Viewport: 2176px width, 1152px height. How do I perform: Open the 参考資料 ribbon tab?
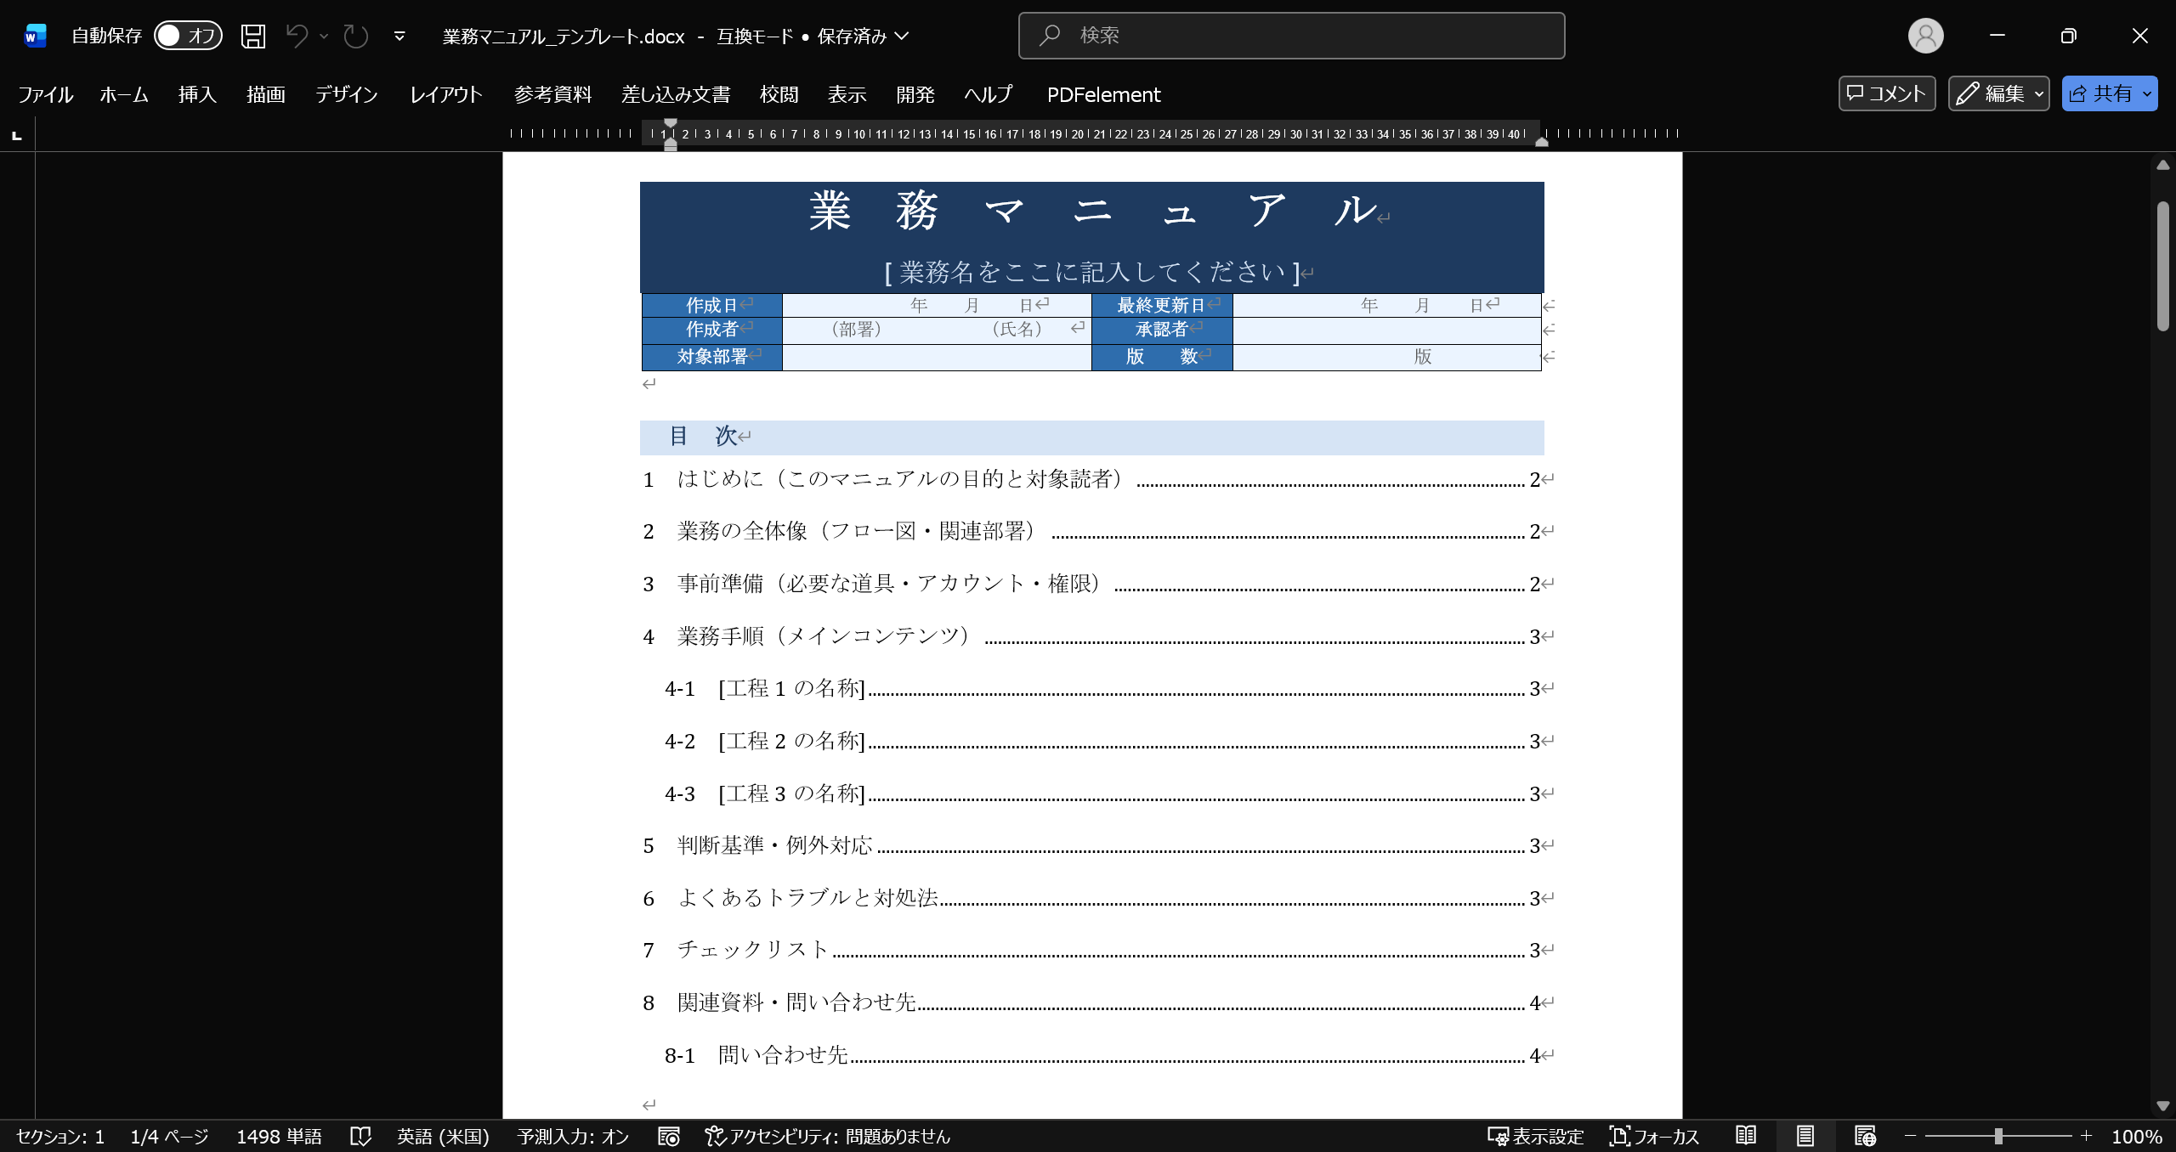click(x=552, y=94)
